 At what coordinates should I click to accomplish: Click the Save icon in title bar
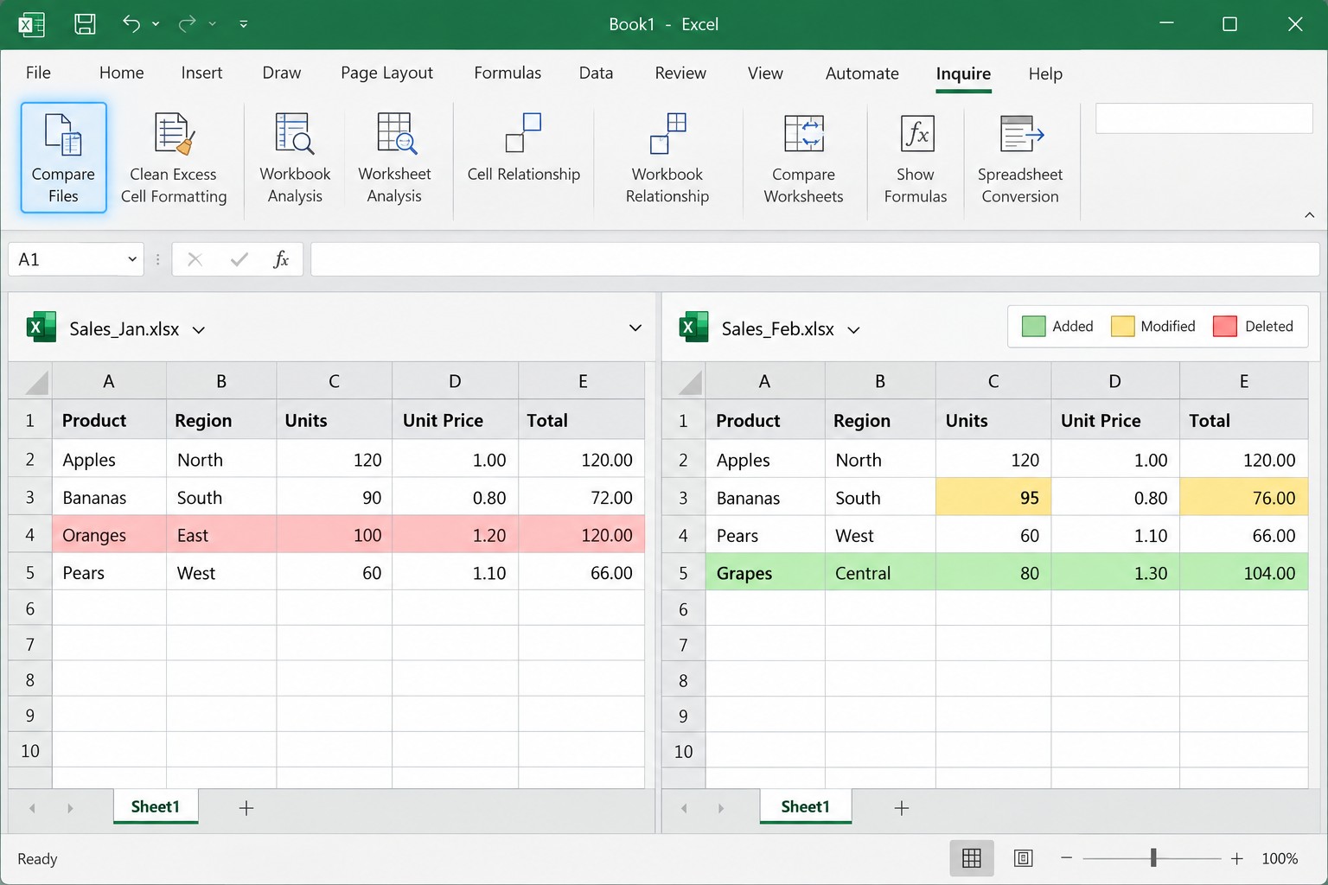[85, 24]
